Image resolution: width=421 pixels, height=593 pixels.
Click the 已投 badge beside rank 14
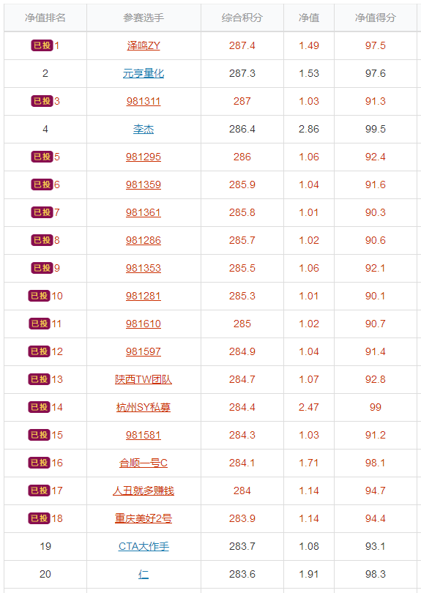click(40, 407)
